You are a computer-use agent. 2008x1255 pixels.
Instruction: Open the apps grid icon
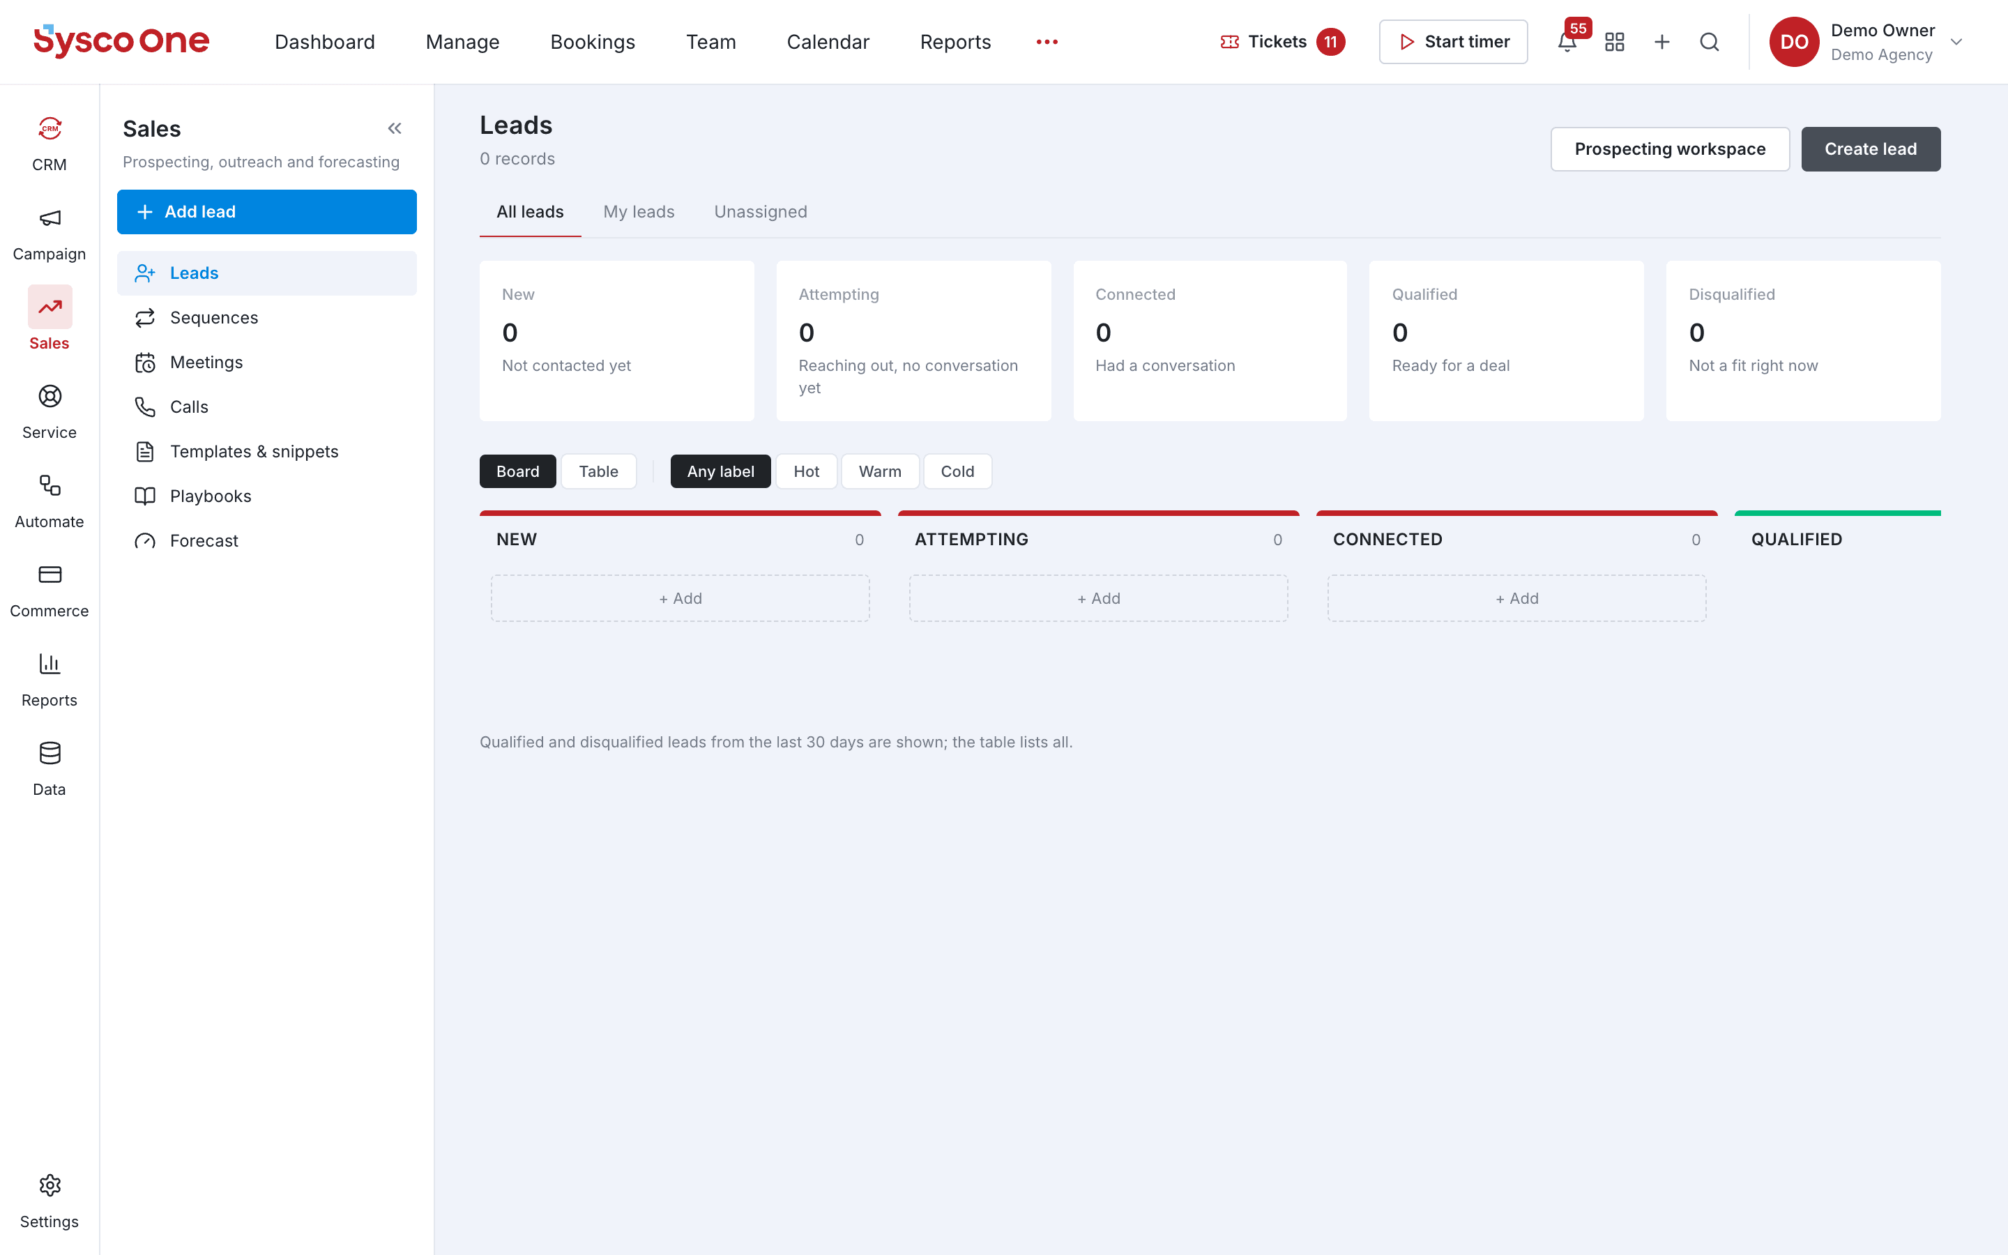click(x=1615, y=42)
